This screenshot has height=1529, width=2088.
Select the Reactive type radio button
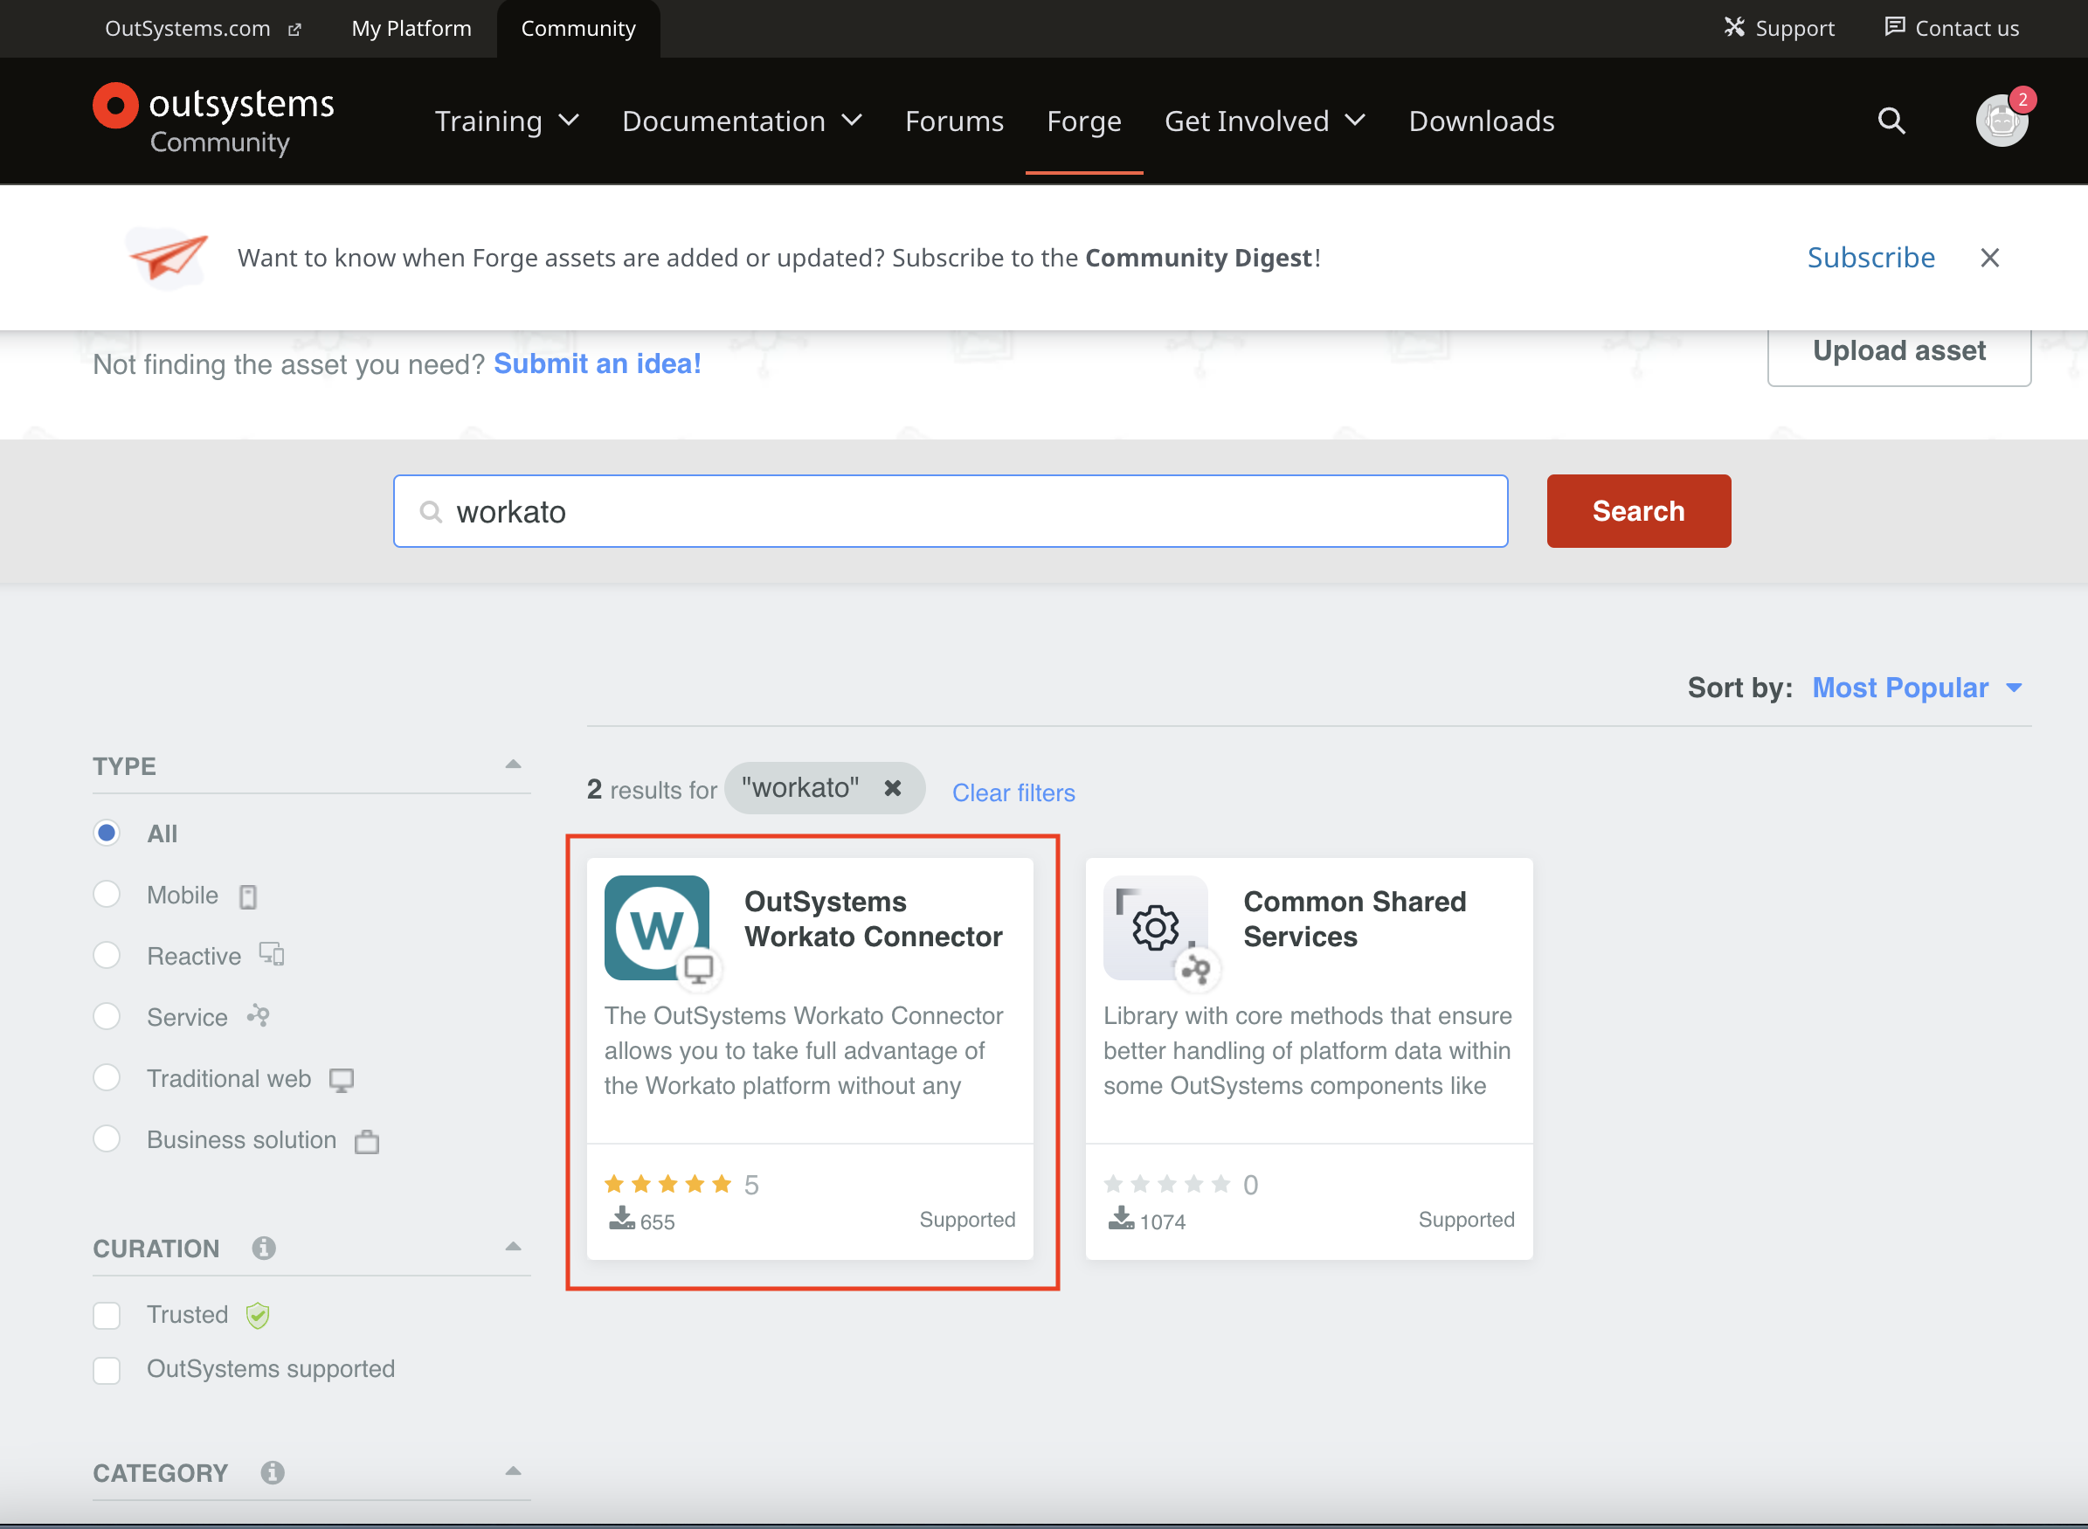click(x=107, y=955)
